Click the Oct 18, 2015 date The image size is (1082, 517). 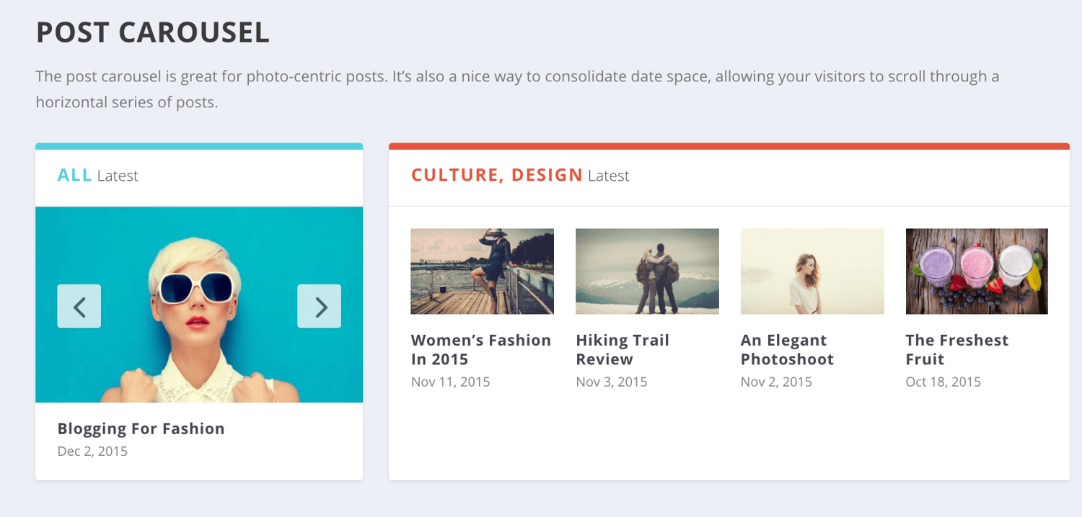coord(943,382)
